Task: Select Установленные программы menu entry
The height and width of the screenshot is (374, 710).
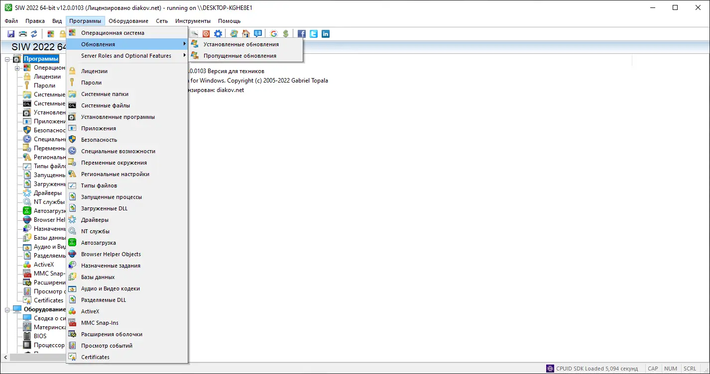Action: pos(127,117)
